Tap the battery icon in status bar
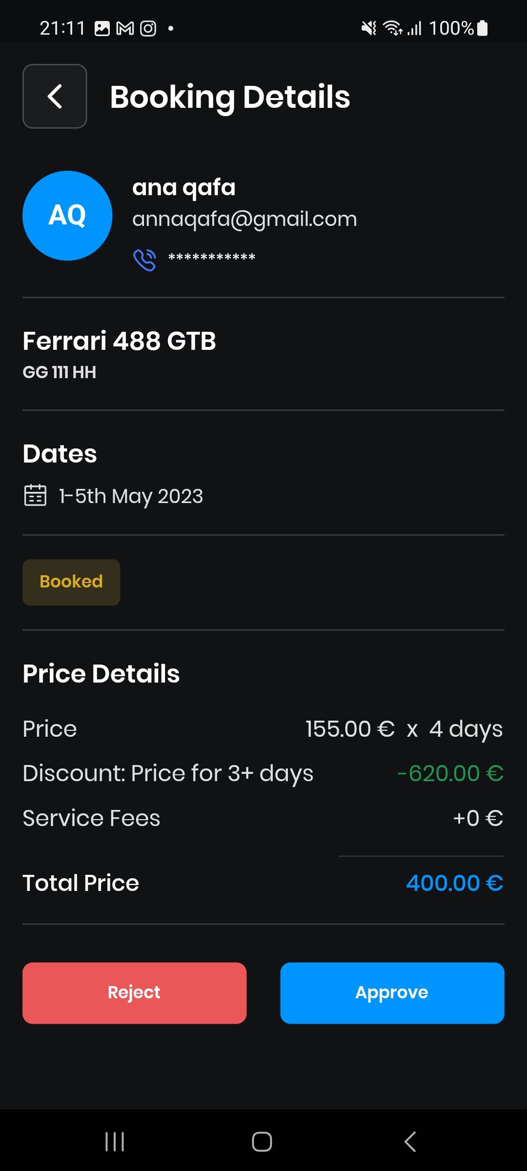Viewport: 527px width, 1171px height. pos(482,28)
